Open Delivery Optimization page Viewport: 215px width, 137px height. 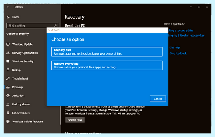pyautogui.click(x=25, y=53)
